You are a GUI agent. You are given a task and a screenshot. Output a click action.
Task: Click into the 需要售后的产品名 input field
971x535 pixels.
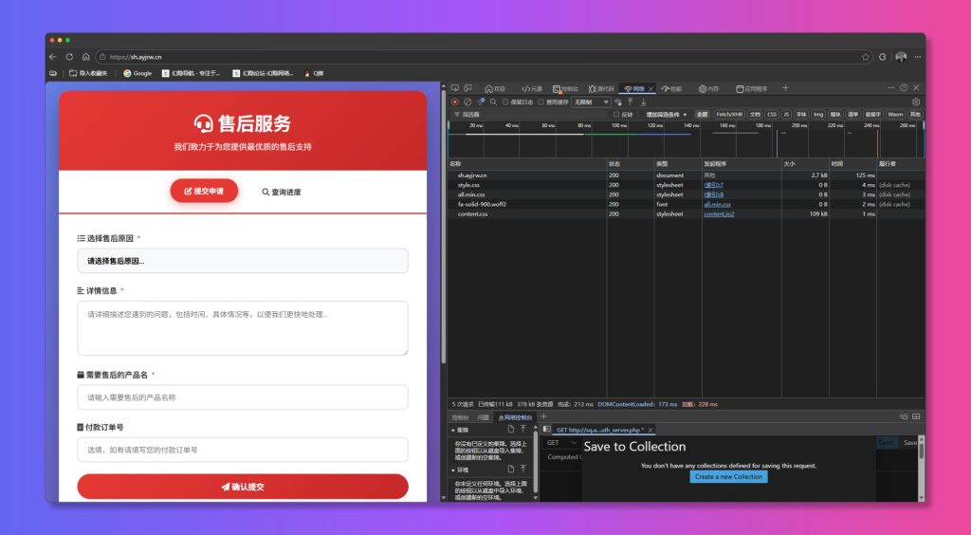(x=242, y=397)
